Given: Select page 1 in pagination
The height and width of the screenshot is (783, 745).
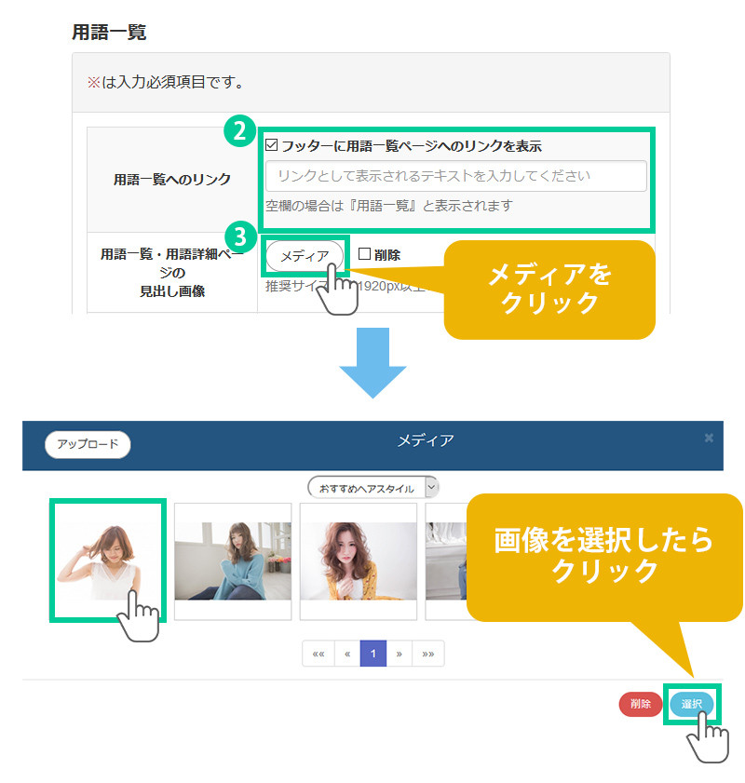Looking at the screenshot, I should coord(372,654).
